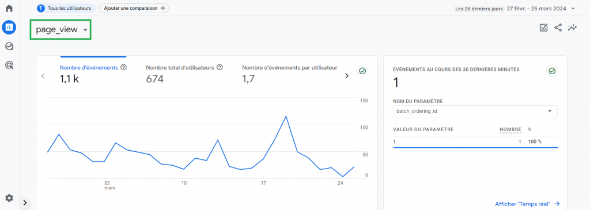The image size is (590, 210).
Task: Click green checkmark on events chart card
Action: pos(363,71)
